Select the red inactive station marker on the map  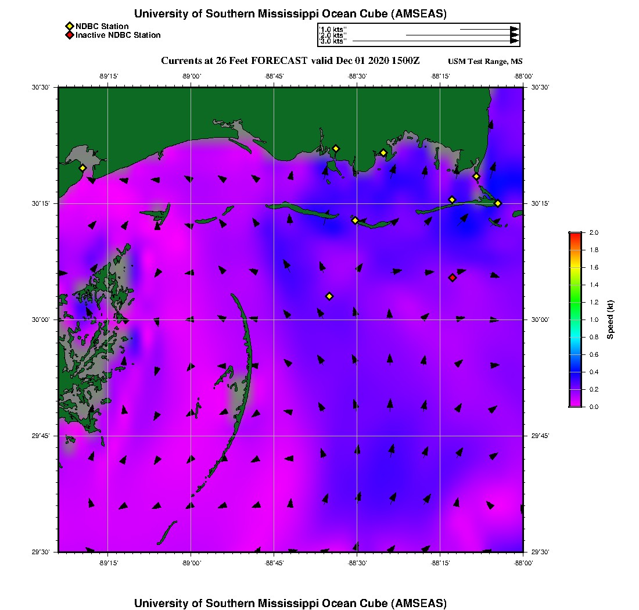[x=453, y=278]
